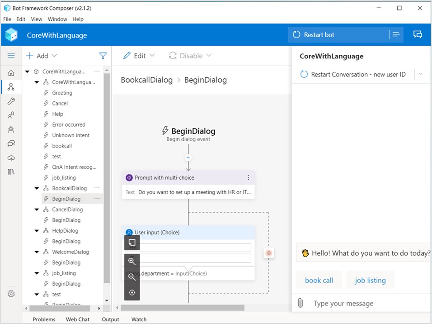Open Composer settings gear icon
The width and height of the screenshot is (432, 324).
pos(11,294)
